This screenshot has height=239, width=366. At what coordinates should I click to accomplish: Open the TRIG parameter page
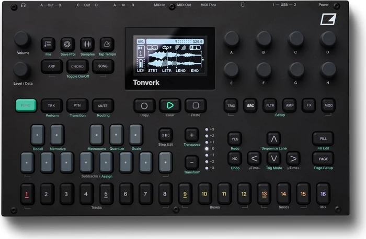coord(231,105)
